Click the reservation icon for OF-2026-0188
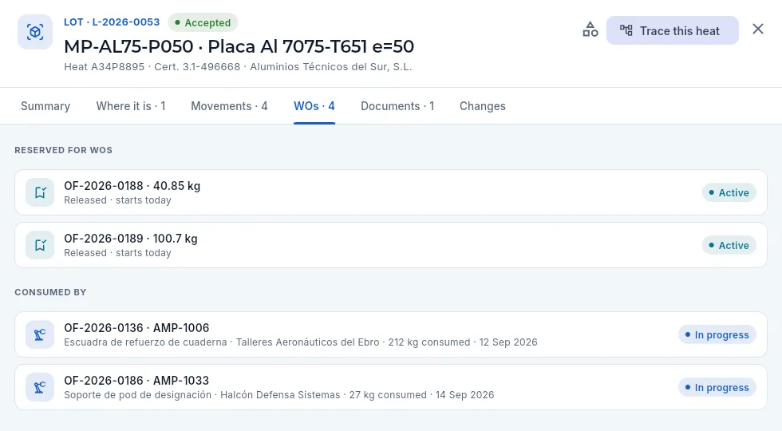The height and width of the screenshot is (431, 782). [x=40, y=192]
